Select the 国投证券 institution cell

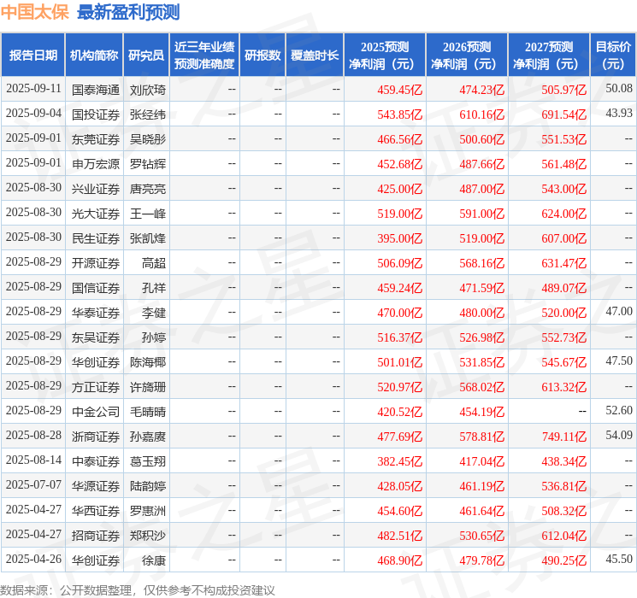point(96,114)
